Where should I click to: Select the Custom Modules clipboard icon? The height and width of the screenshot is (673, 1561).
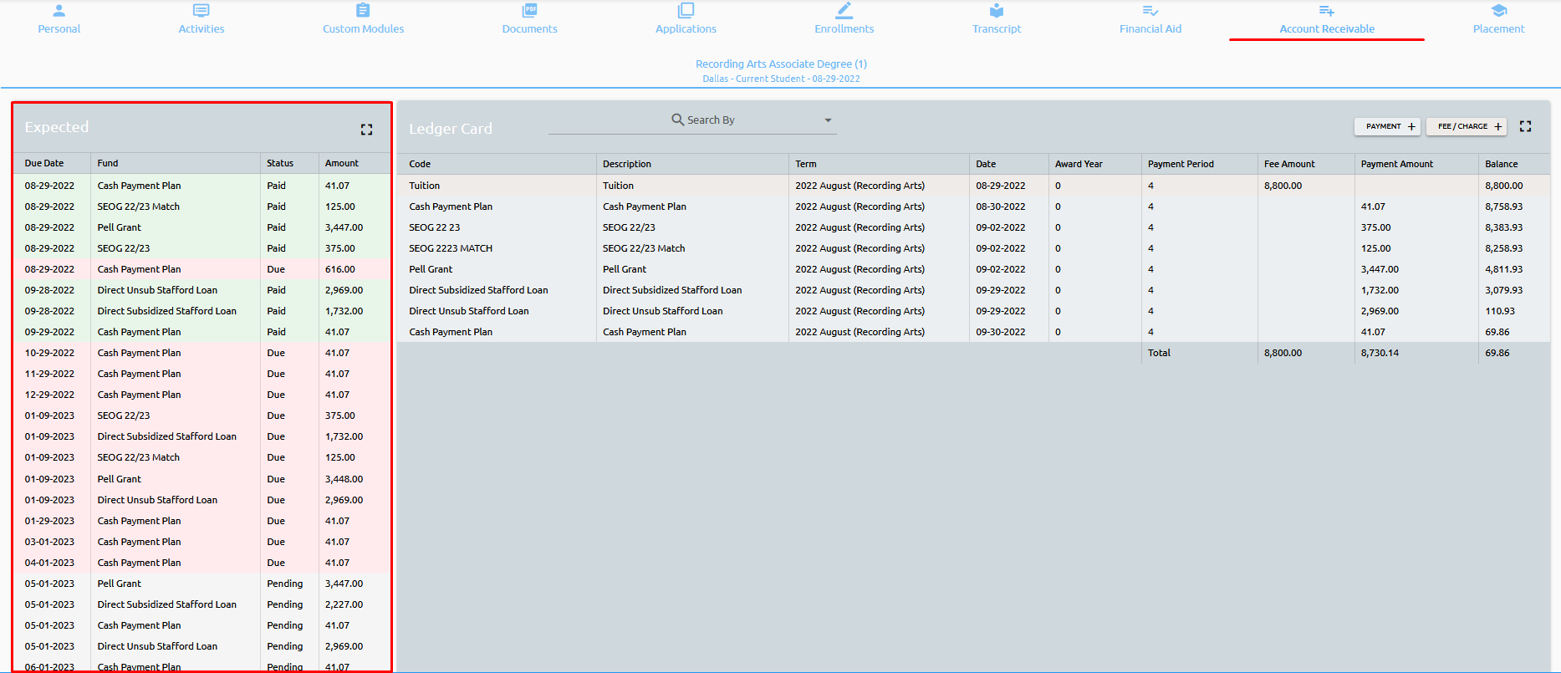(363, 11)
